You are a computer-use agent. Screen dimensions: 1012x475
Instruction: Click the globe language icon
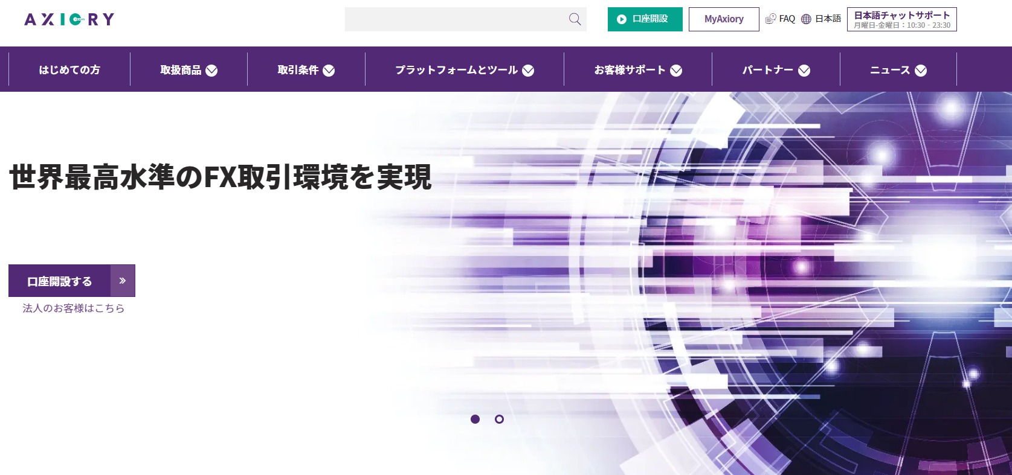806,19
